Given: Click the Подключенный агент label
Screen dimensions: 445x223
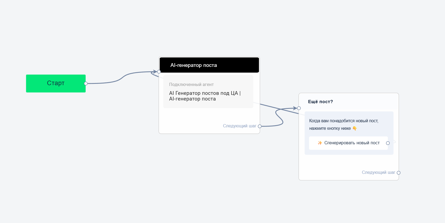Looking at the screenshot, I should 191,84.
